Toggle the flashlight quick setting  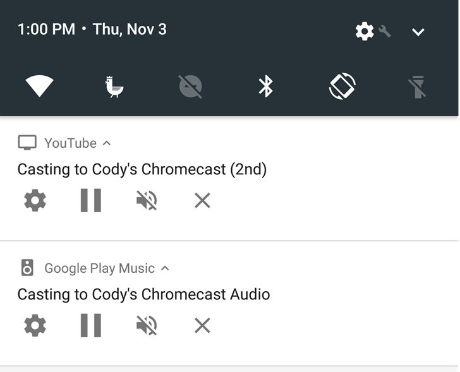coord(417,86)
